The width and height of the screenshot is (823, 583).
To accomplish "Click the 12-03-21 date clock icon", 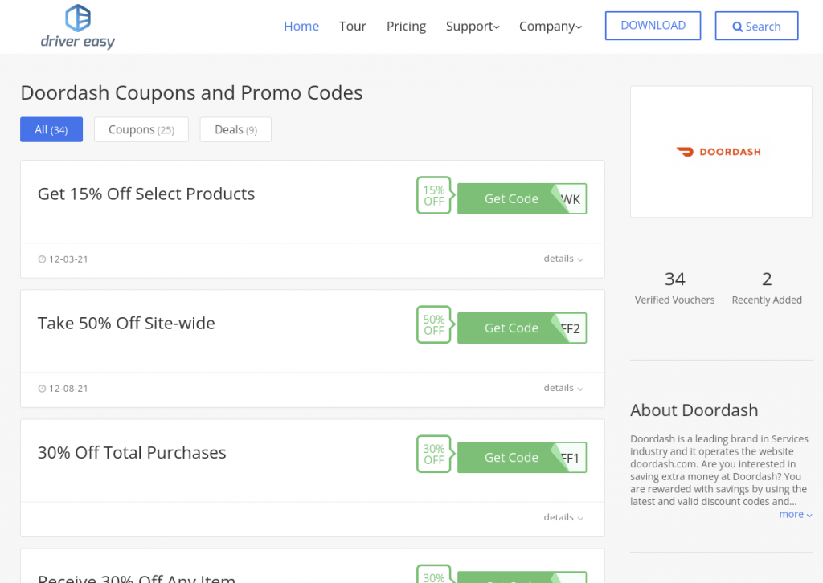I will (42, 259).
